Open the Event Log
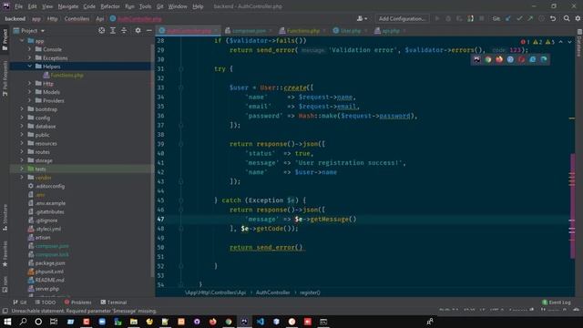Image resolution: width=583 pixels, height=328 pixels. [557, 302]
